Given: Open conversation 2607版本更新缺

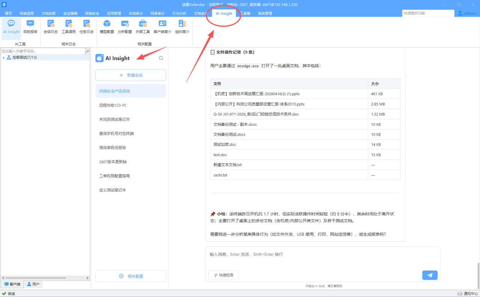Looking at the screenshot, I should [x=130, y=162].
